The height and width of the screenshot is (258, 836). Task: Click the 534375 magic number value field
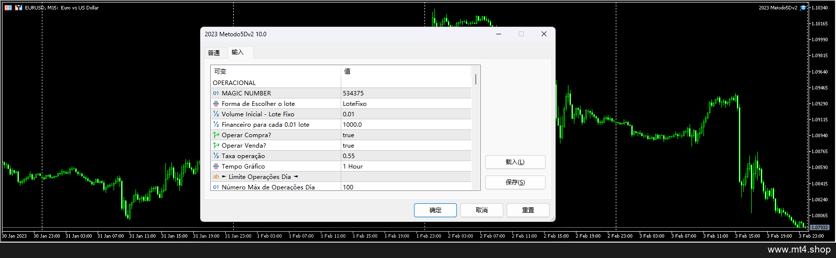click(406, 93)
